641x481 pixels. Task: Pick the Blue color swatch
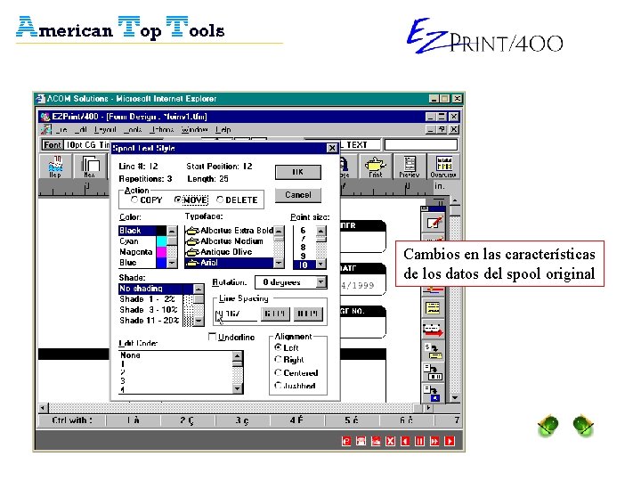pyautogui.click(x=161, y=263)
